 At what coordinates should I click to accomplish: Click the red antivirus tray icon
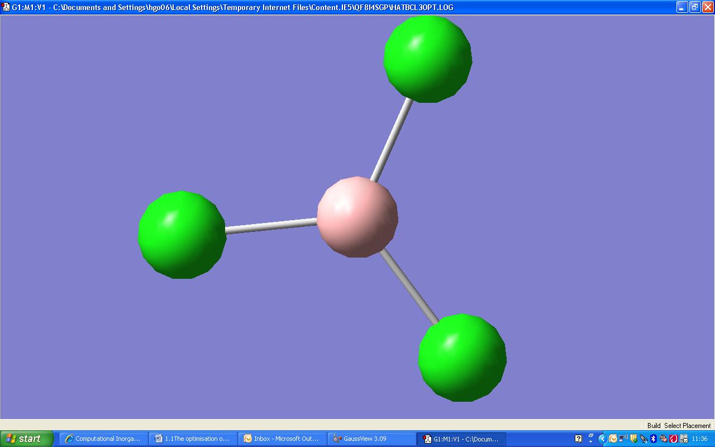coord(674,439)
